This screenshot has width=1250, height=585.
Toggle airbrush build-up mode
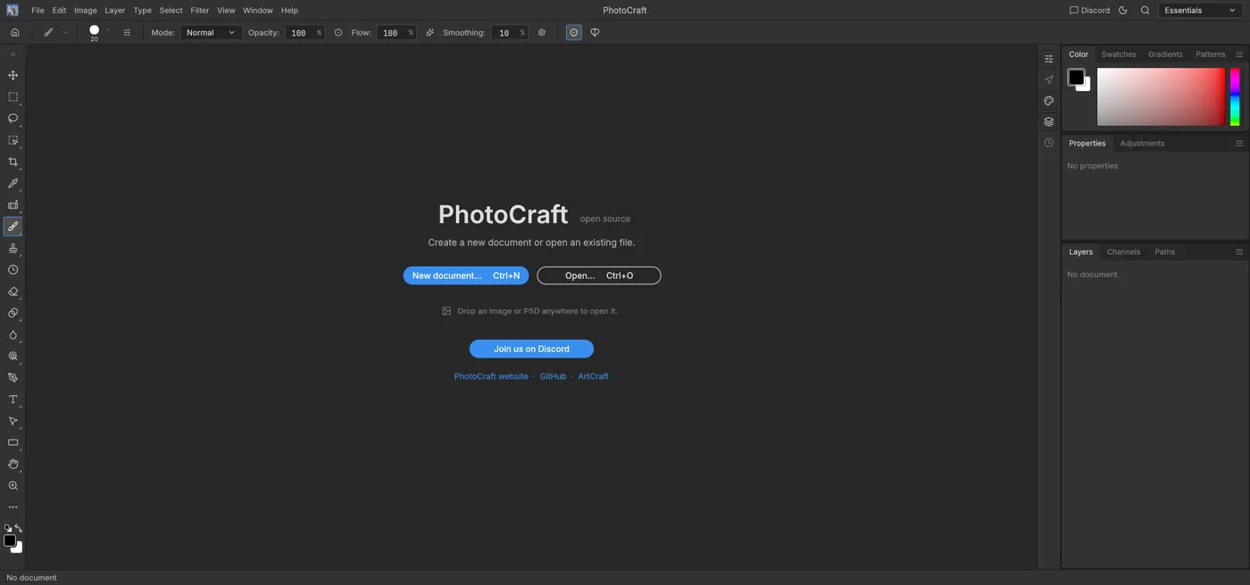click(429, 33)
